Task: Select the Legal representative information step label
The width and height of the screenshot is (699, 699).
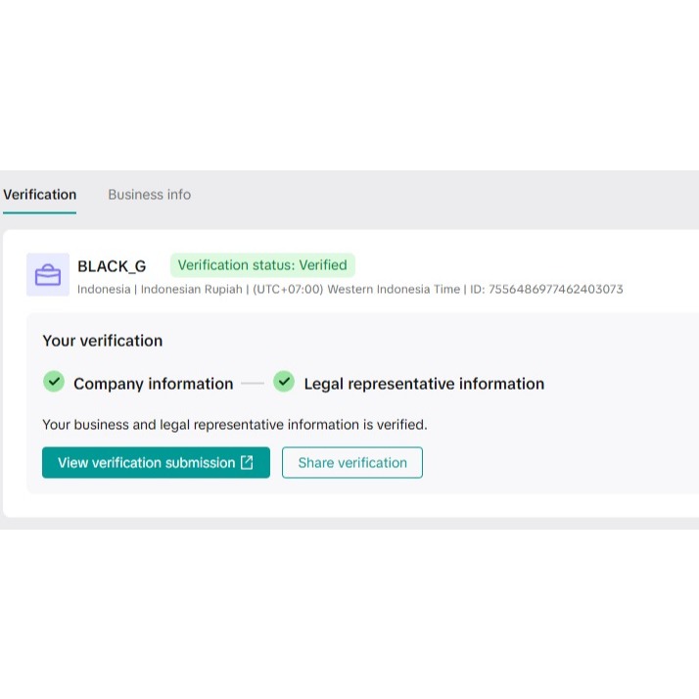Action: coord(424,384)
